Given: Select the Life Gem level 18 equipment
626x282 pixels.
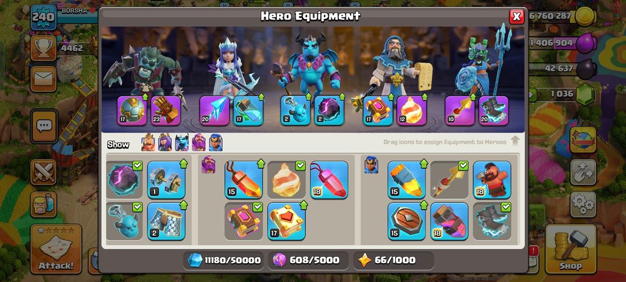Looking at the screenshot, I should click(329, 180).
